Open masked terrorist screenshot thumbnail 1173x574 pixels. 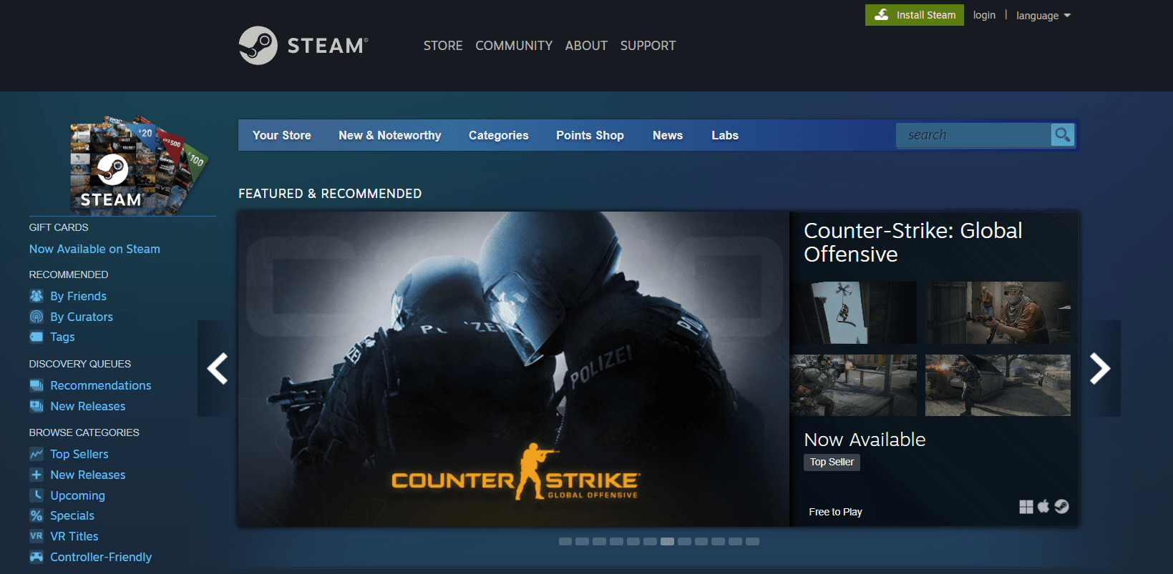(998, 312)
